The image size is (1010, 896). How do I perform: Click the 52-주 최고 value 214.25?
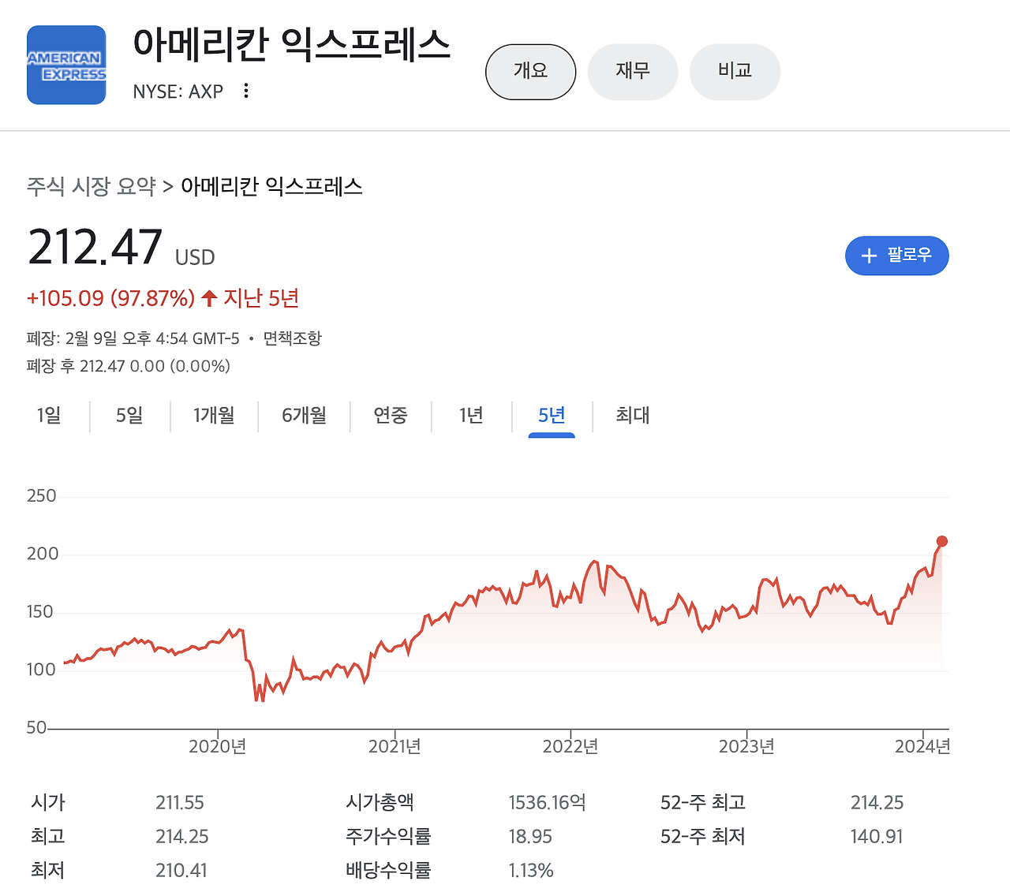coord(877,802)
